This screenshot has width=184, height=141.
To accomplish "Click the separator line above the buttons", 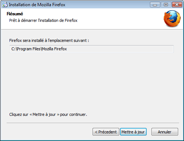I will (93, 123).
